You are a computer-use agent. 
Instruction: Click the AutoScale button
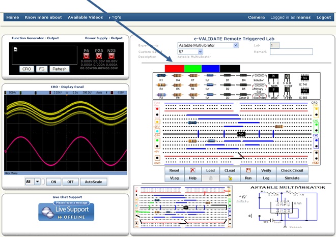(93, 182)
